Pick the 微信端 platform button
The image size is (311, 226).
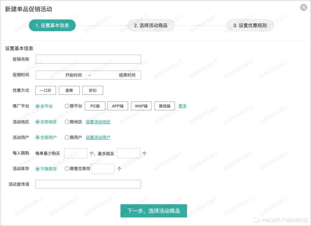(165, 106)
